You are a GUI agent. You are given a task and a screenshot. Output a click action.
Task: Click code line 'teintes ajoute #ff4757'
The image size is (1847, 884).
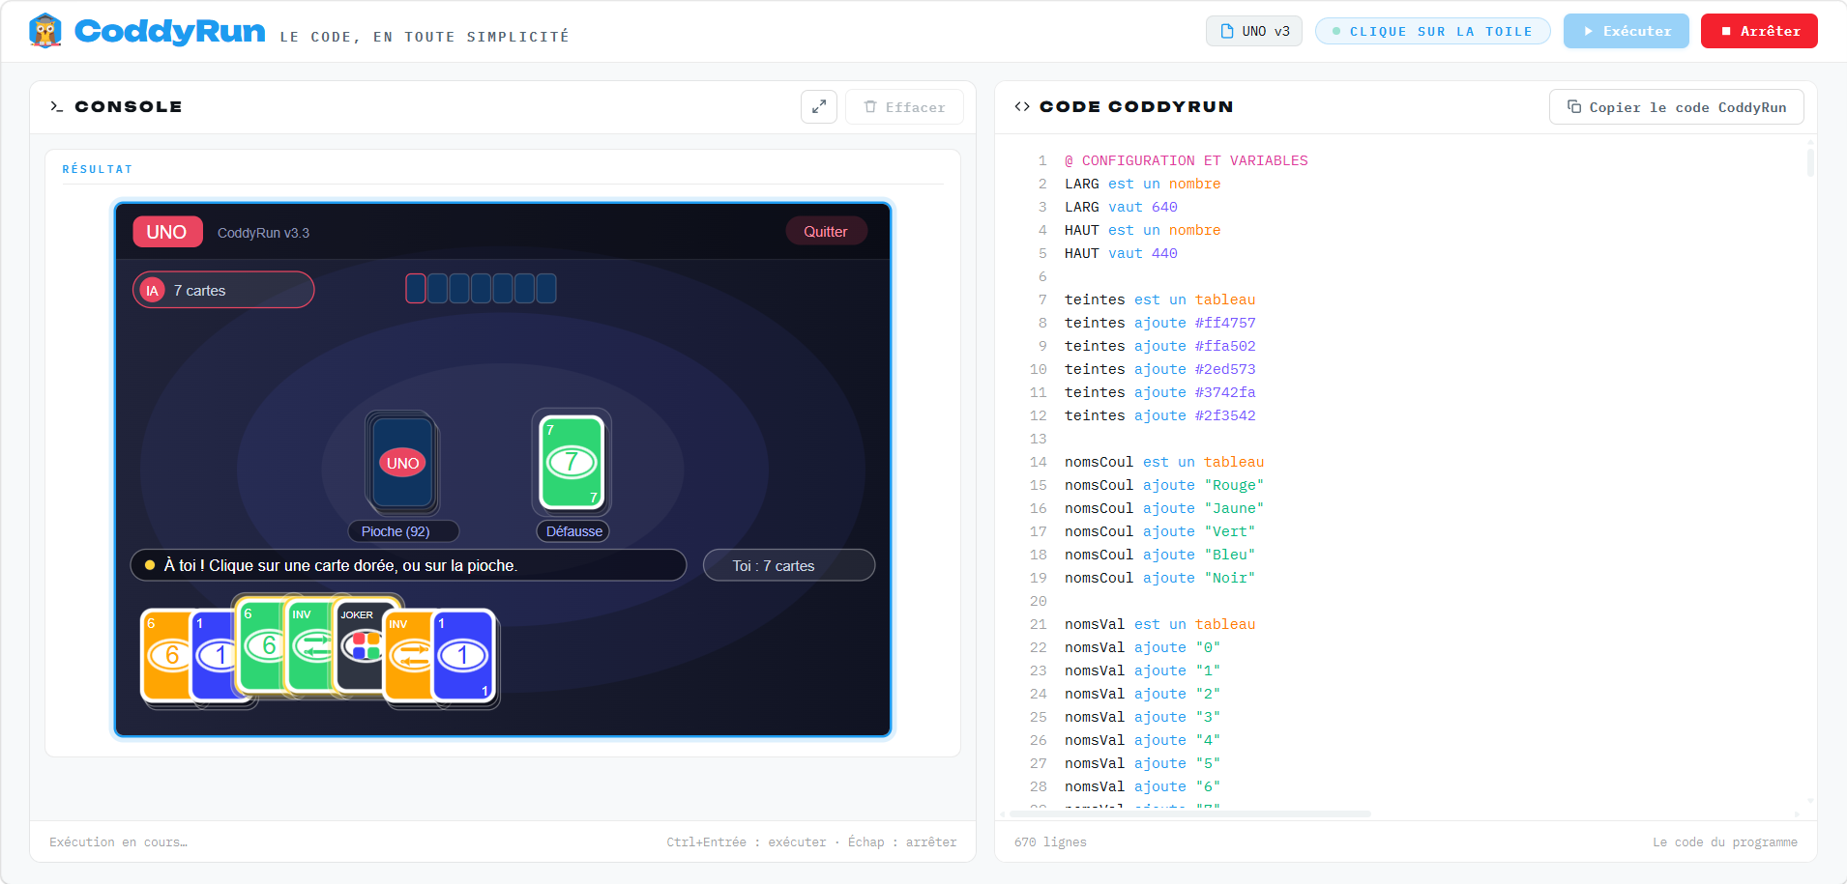coord(1159,323)
